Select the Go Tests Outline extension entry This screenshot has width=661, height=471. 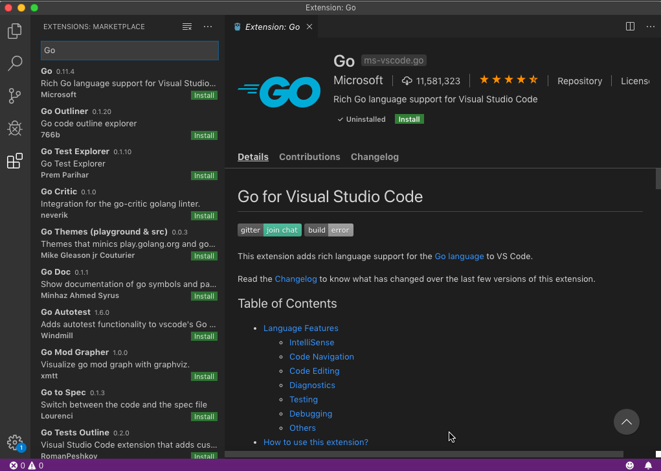coord(129,441)
